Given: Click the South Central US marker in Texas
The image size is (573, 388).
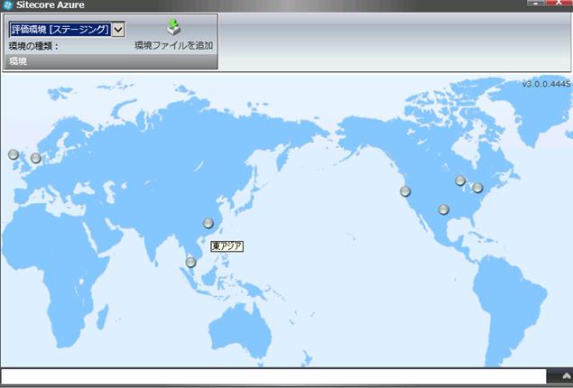Looking at the screenshot, I should tap(444, 209).
